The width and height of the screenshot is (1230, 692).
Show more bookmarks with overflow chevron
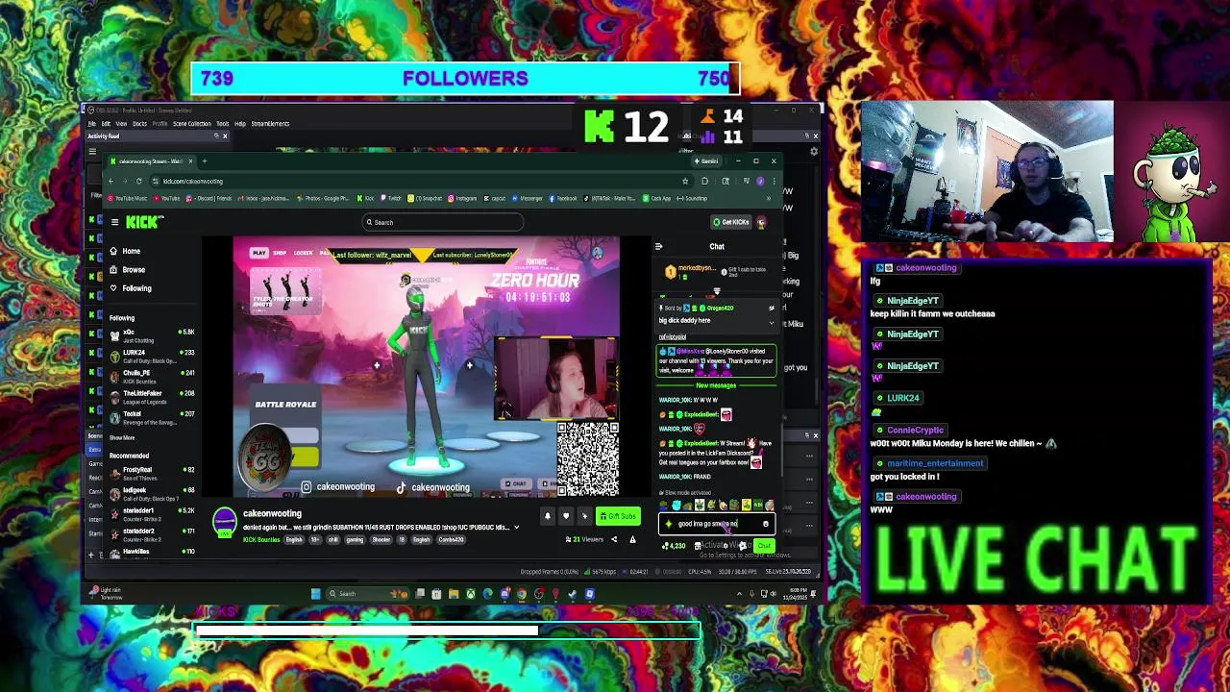coord(768,199)
